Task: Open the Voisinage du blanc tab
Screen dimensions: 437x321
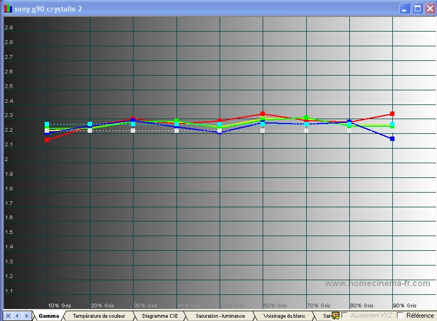Action: click(284, 316)
